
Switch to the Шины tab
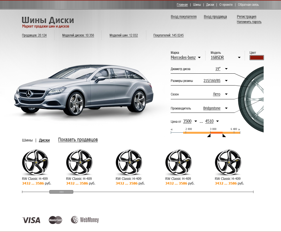(27, 140)
